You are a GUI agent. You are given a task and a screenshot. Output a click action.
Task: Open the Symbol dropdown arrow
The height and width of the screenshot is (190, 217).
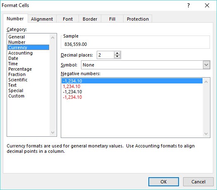point(206,65)
